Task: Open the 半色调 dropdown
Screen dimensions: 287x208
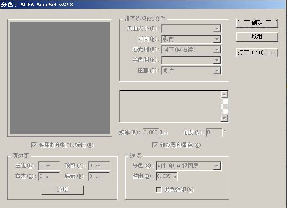Action: click(191, 60)
